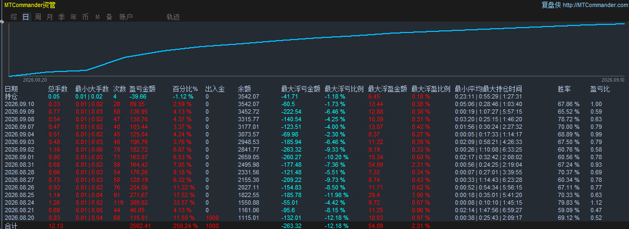Select the 2026.09.07 row date
Viewport: 629px width, 229px height.
click(x=19, y=127)
